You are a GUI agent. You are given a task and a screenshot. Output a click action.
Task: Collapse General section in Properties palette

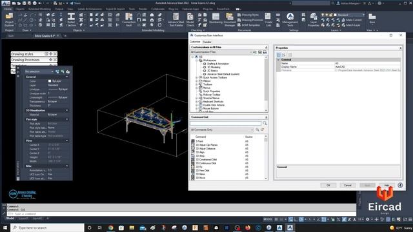pyautogui.click(x=67, y=77)
